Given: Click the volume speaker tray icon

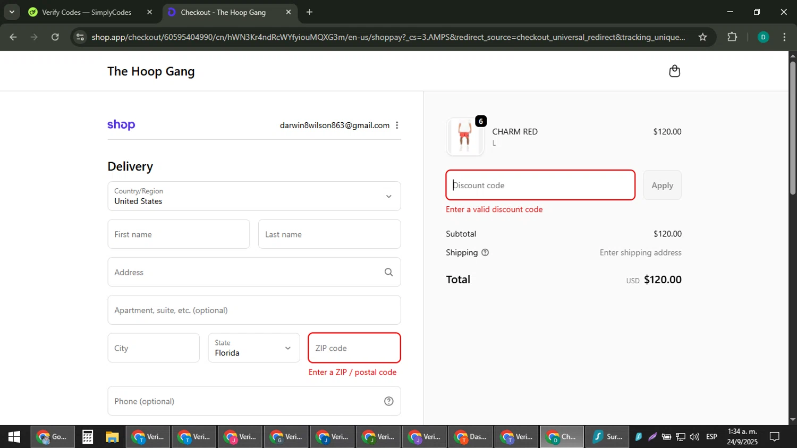Looking at the screenshot, I should tap(694, 437).
